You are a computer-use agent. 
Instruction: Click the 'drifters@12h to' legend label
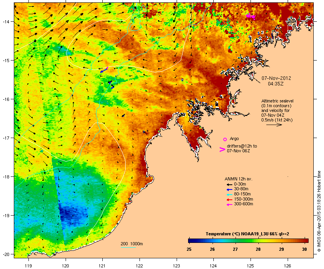pyautogui.click(x=242, y=146)
